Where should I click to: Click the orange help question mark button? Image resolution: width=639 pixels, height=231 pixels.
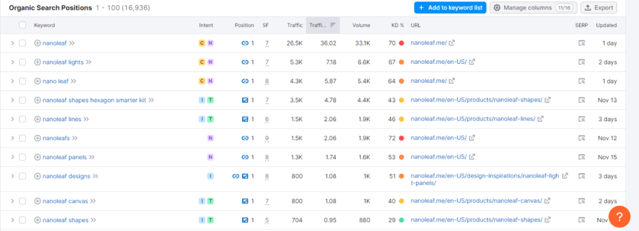(619, 216)
